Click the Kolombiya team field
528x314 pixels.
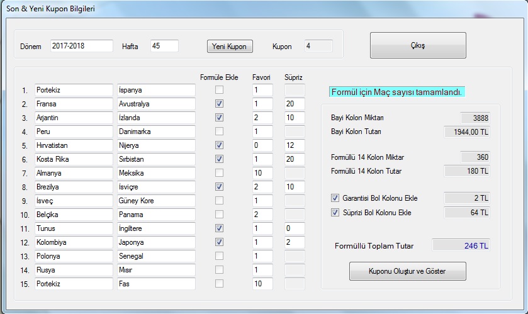74,242
